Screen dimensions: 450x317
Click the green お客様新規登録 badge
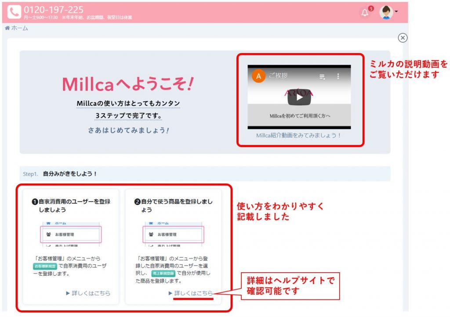coord(46,267)
